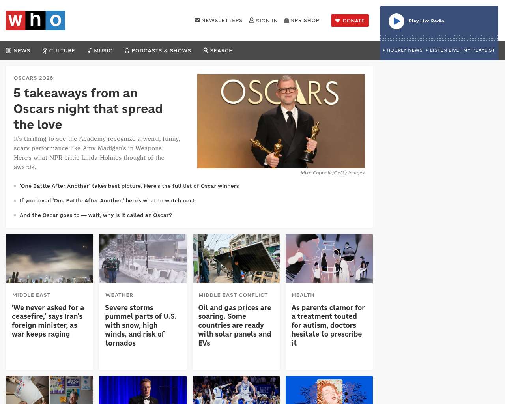
Task: Open '5 takeaways from an Oscars night' headline
Action: click(88, 109)
